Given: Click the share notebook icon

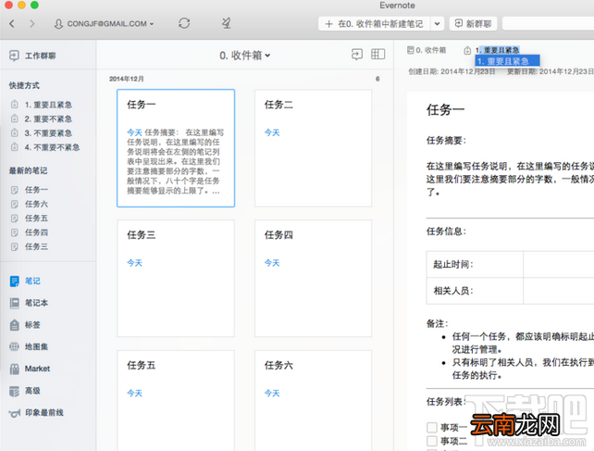Looking at the screenshot, I should (357, 55).
